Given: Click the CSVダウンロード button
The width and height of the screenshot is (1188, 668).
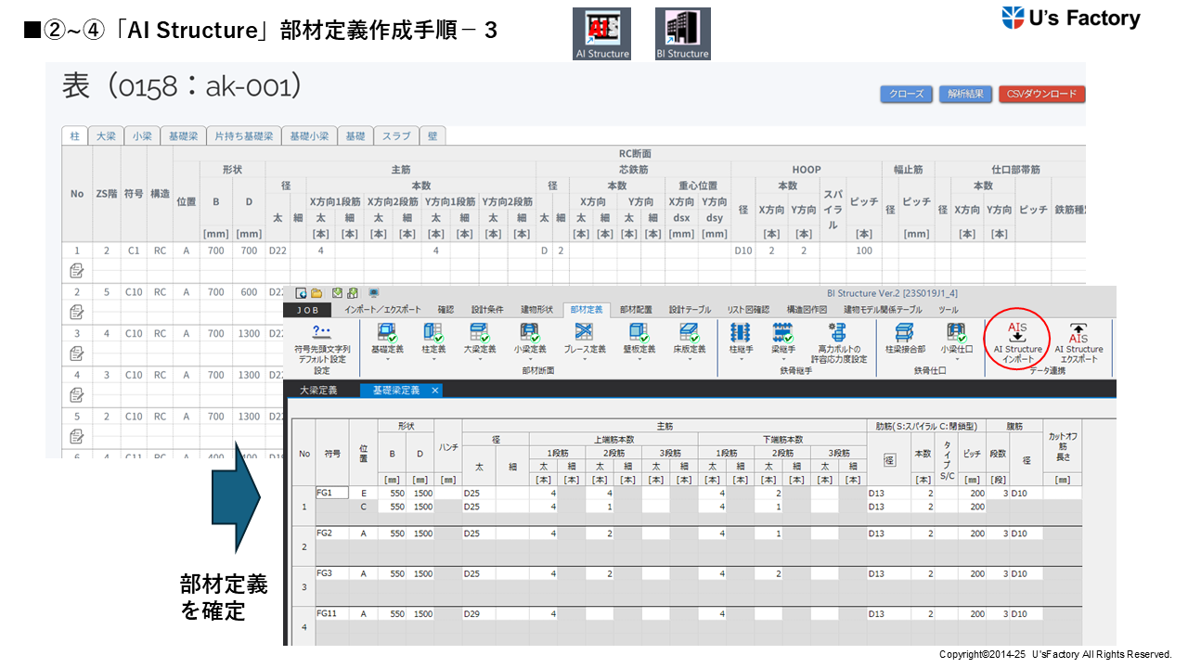Looking at the screenshot, I should (x=1041, y=94).
